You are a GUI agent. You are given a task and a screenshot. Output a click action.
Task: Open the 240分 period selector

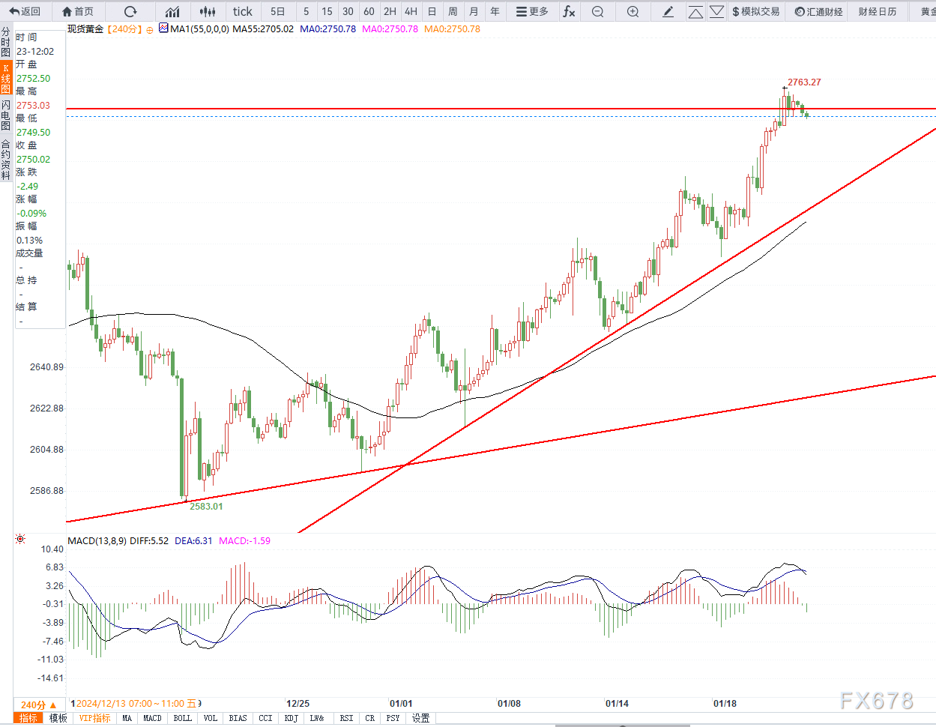point(38,705)
